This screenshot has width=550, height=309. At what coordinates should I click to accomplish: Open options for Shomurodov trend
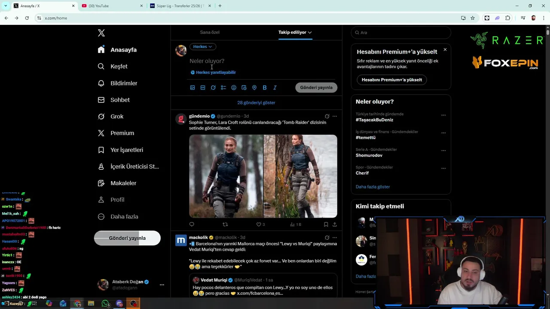(x=443, y=151)
